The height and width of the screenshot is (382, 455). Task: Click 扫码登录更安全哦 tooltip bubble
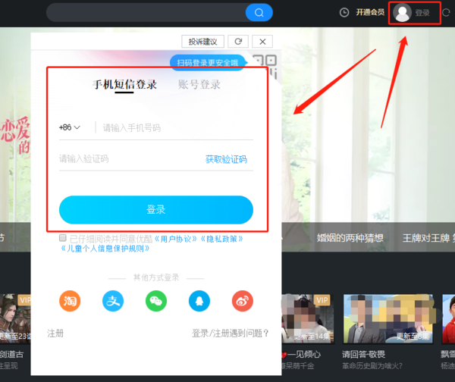208,62
